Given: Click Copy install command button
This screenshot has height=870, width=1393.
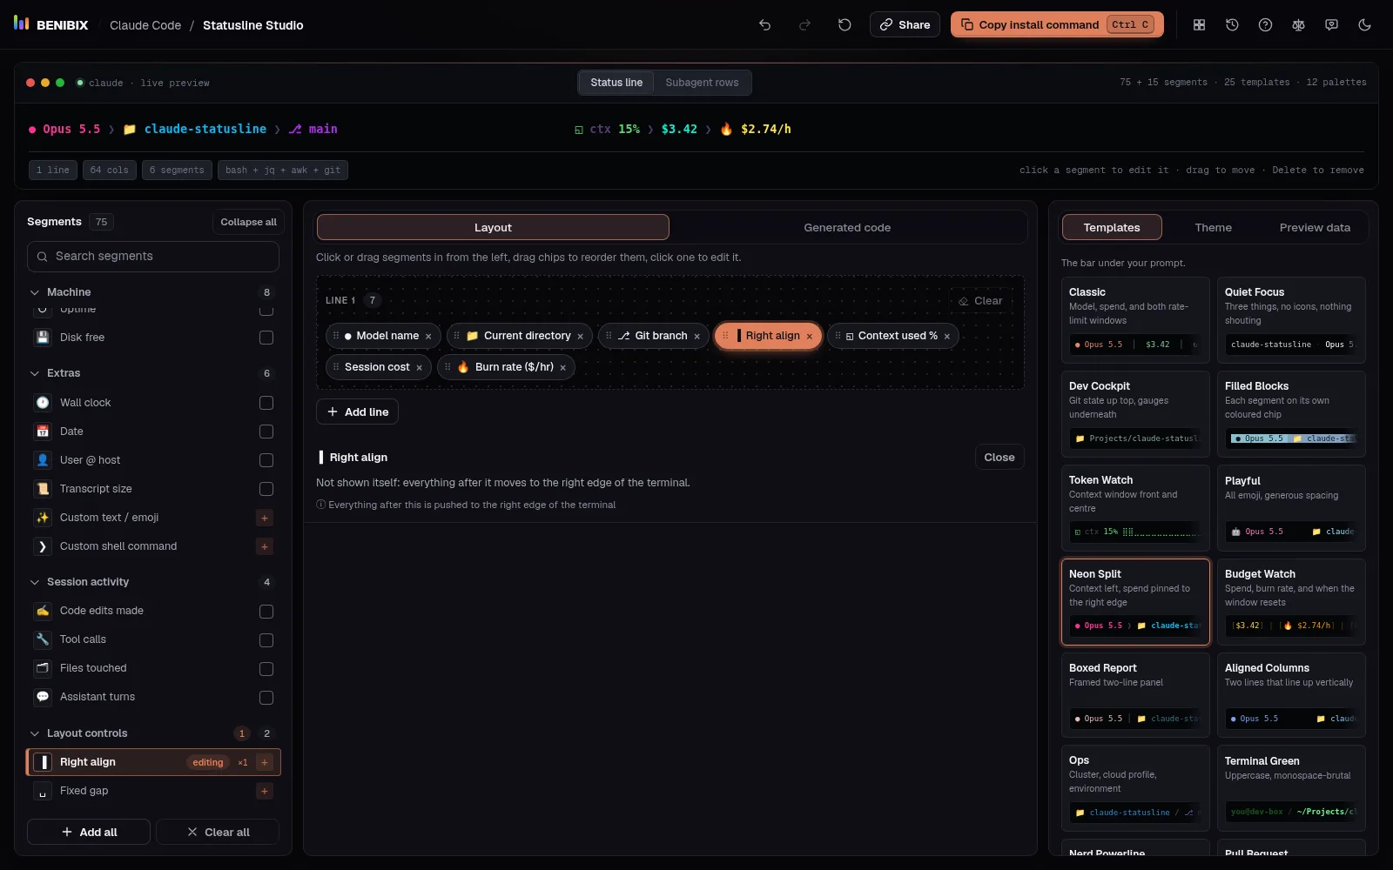Looking at the screenshot, I should click(1058, 24).
